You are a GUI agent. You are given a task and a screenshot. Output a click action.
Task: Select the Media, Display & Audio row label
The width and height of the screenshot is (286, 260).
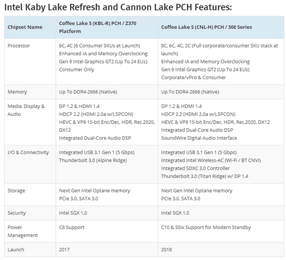[x=26, y=110]
